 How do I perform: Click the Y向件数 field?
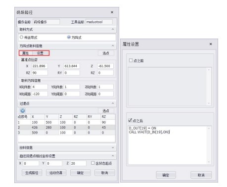point(72,87)
